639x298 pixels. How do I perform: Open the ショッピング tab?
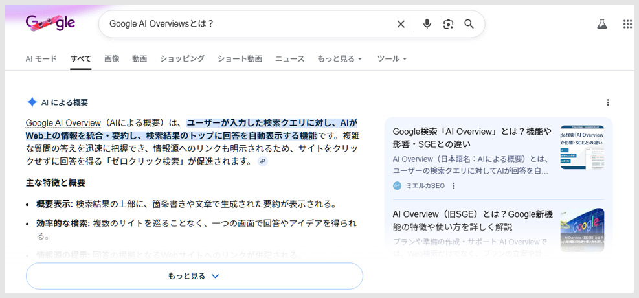coord(182,59)
